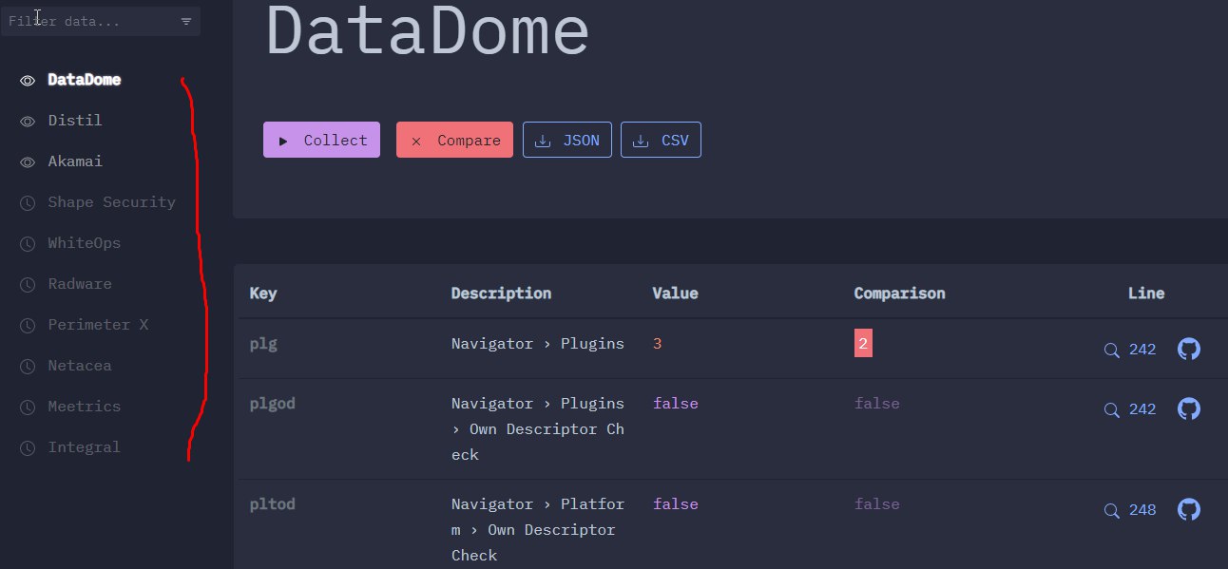Open line 242 link in plgod row
Screen dimensions: 1228x569
click(x=1142, y=409)
